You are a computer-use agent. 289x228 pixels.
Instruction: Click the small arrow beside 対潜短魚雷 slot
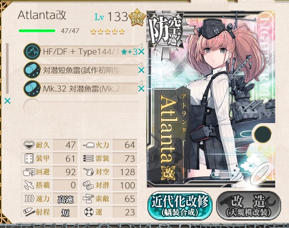point(140,64)
